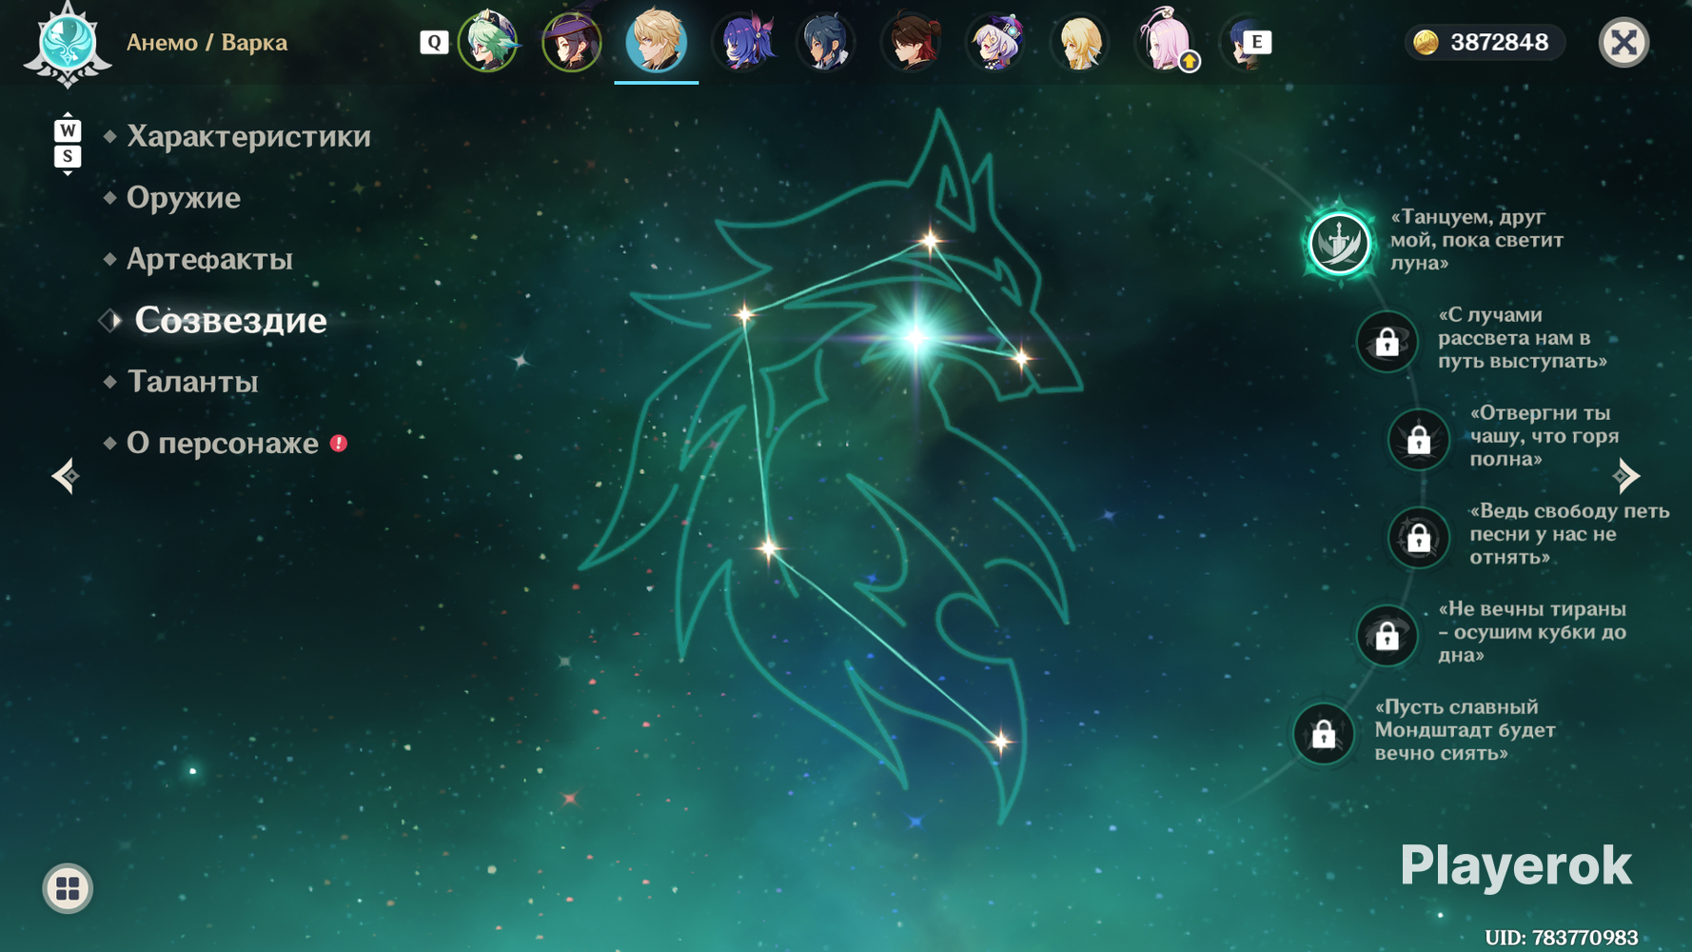Click «Пусть славный Мондштадт будет вечно сиять» label
The width and height of the screenshot is (1692, 952).
tap(1466, 730)
